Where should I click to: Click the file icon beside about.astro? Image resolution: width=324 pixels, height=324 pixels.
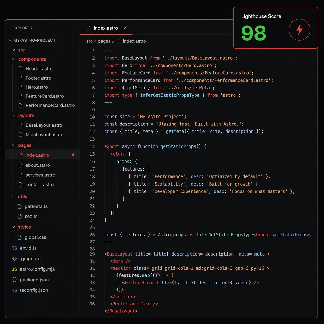tap(21, 165)
